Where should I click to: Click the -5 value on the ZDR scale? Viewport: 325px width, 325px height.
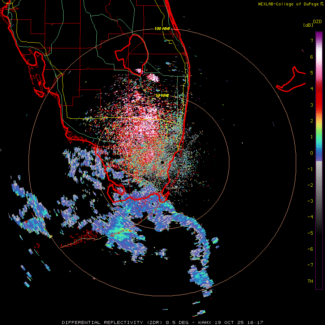[x=310, y=233]
